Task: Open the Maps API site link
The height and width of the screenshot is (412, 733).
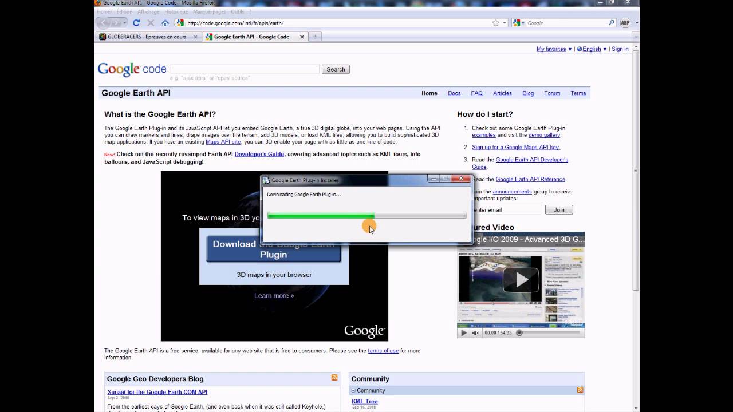Action: pyautogui.click(x=223, y=142)
